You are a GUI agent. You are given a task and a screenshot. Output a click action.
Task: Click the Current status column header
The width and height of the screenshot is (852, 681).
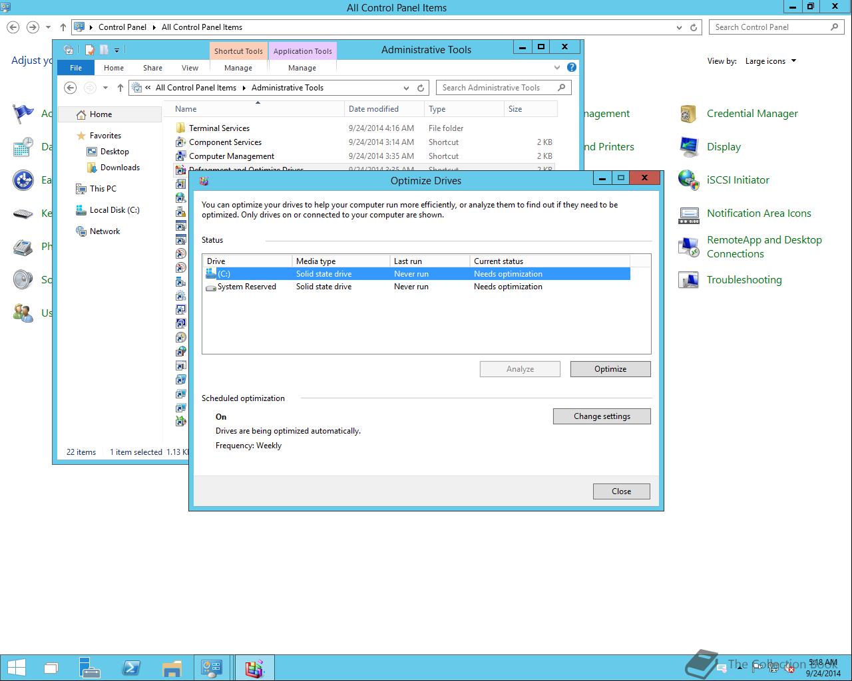[x=550, y=261]
